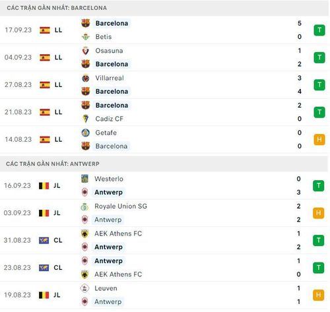Screen dimensions: 330x312
Task: Click Belgium flag on the 16.09.23 match
Action: click(44, 186)
